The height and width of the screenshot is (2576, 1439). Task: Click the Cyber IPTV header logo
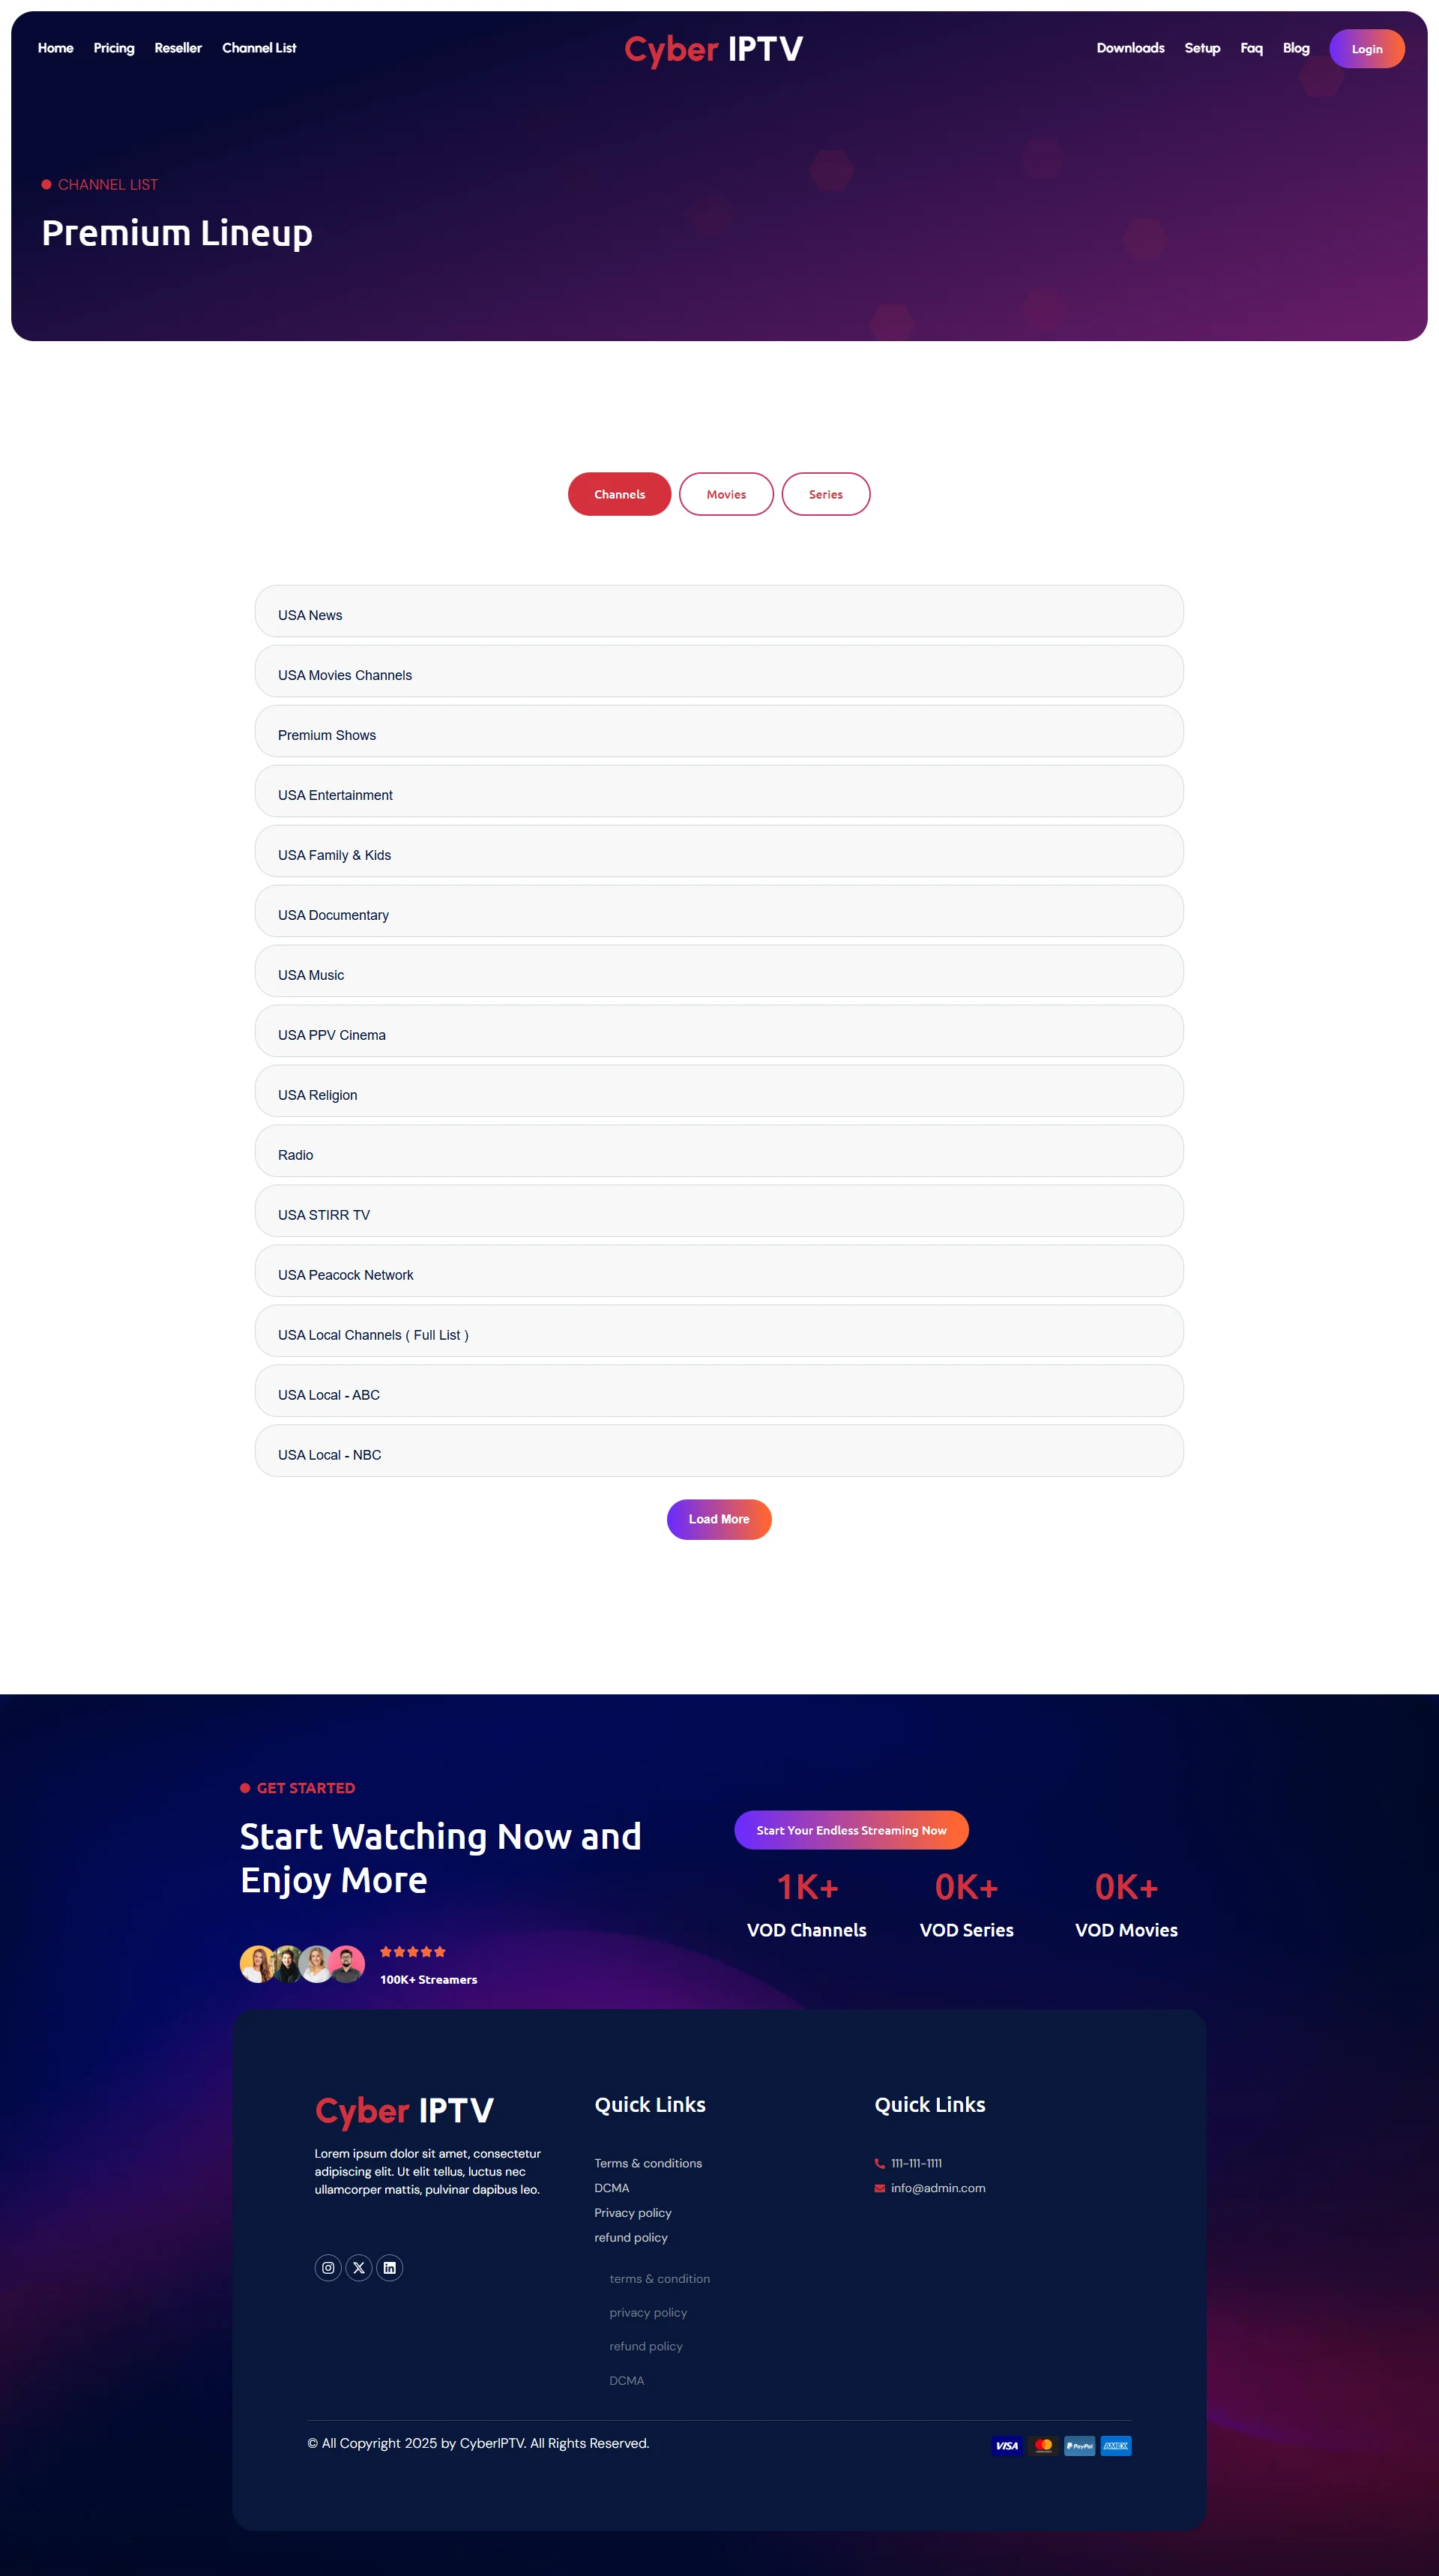[714, 49]
